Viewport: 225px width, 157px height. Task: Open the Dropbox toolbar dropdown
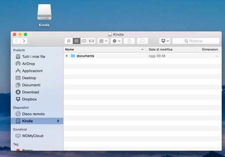(x=165, y=41)
